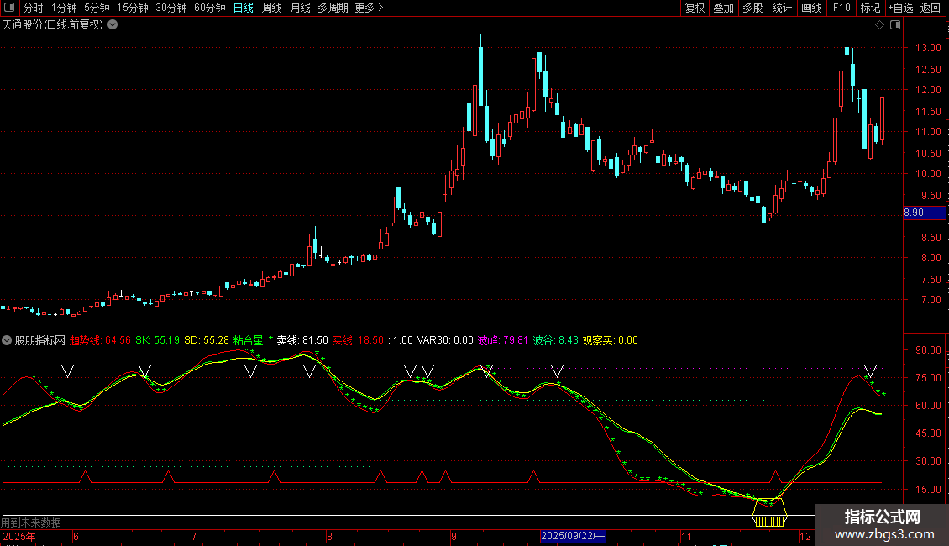949x546 pixels.
Task: Click the 波峰: 79.81 value
Action: click(x=502, y=340)
